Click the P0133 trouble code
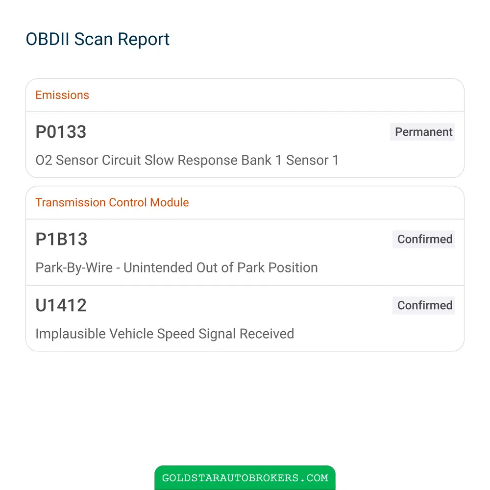The width and height of the screenshot is (490, 490). tap(61, 132)
